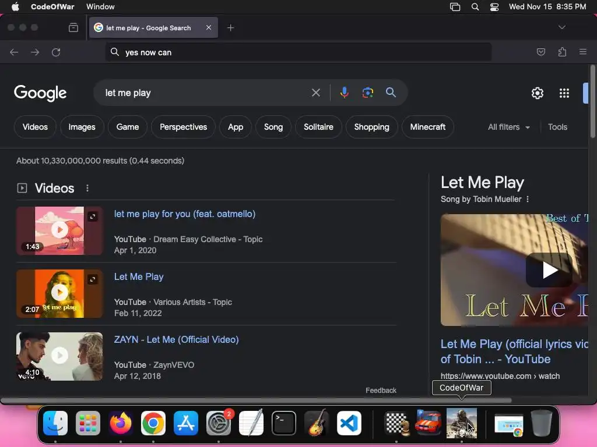Click the vertical page scrollbar
This screenshot has height=447, width=597.
click(x=592, y=102)
